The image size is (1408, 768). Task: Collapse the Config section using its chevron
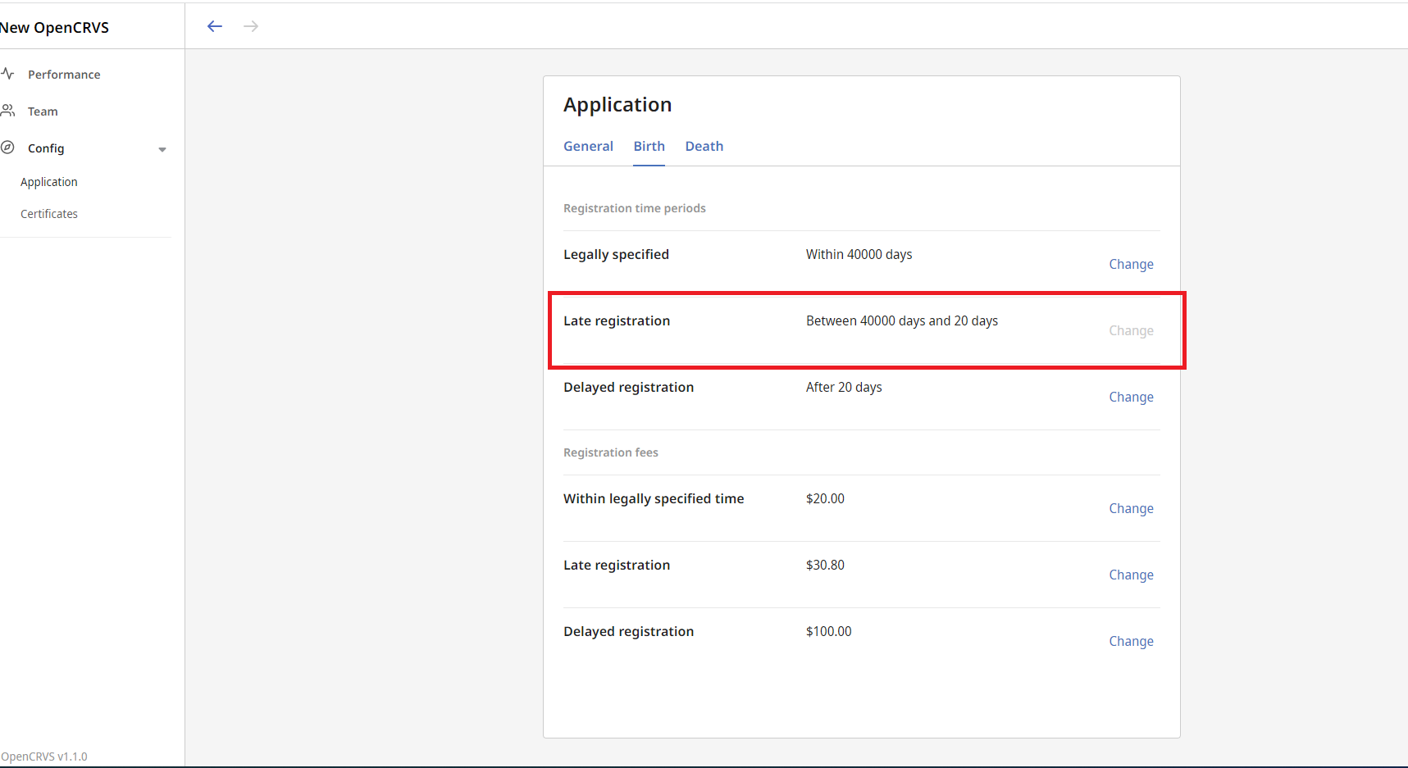(x=162, y=149)
